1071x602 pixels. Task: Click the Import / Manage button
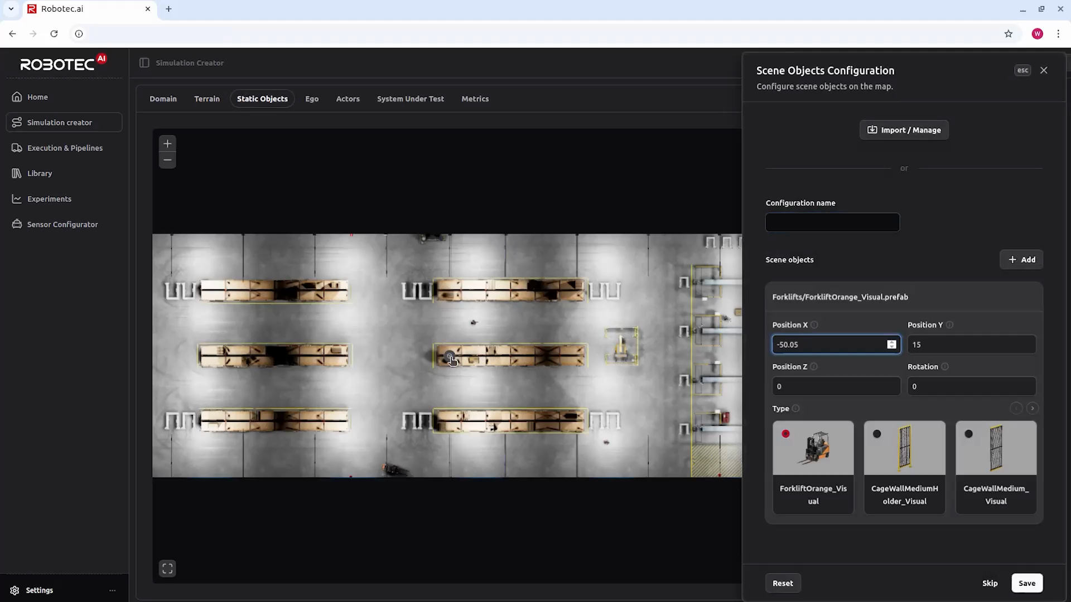(x=904, y=130)
